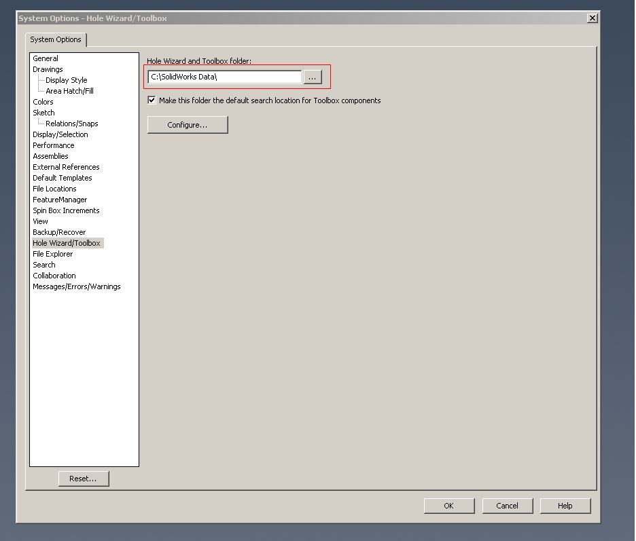
Task: Select Performance option
Action: tap(54, 145)
